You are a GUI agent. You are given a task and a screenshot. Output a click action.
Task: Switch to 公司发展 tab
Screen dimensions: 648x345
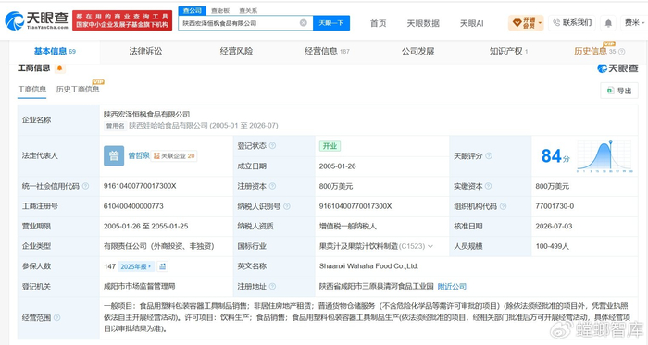click(x=417, y=51)
